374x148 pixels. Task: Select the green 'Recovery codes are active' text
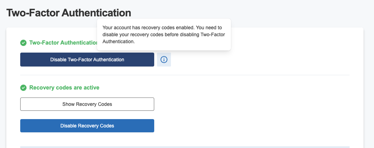point(64,87)
